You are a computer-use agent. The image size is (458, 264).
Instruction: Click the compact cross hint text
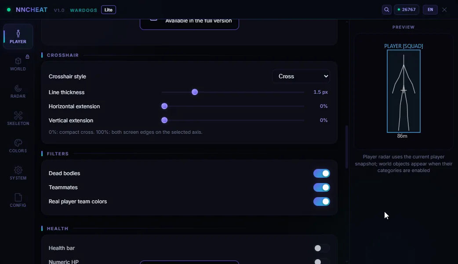point(126,132)
